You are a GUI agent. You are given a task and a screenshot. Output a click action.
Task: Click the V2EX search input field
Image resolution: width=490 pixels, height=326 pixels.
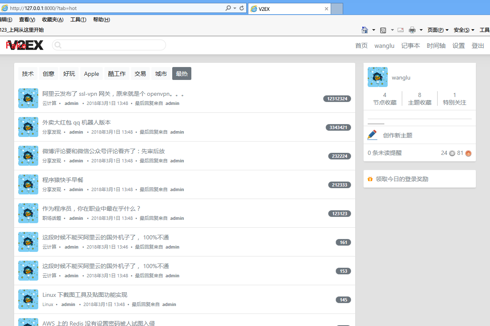109,45
